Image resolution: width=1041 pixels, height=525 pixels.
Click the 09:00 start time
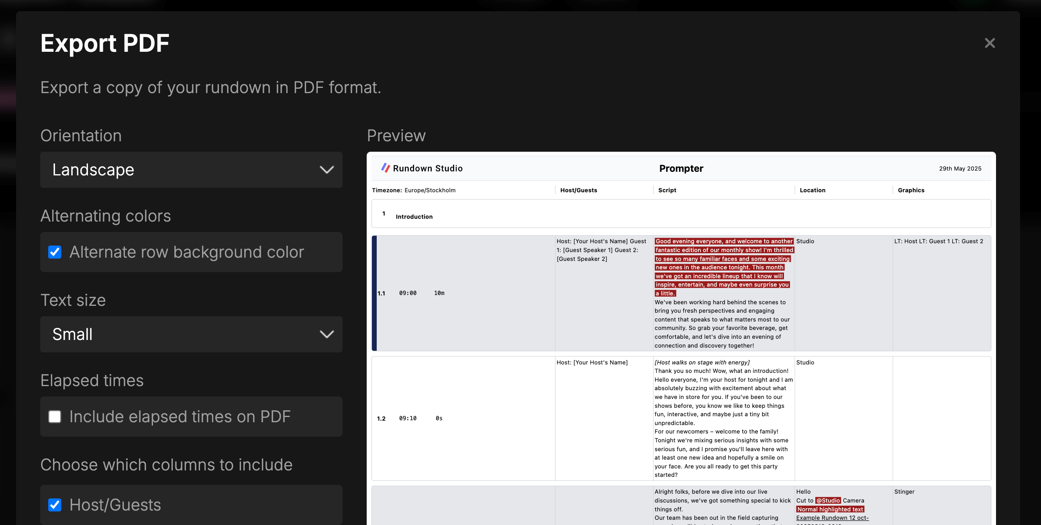tap(407, 293)
